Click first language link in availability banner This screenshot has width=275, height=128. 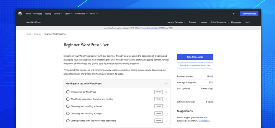coord(132,28)
